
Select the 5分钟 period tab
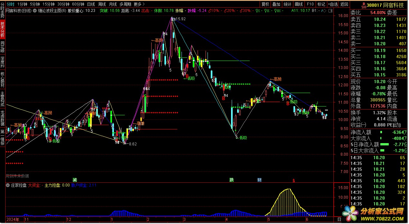point(35,4)
